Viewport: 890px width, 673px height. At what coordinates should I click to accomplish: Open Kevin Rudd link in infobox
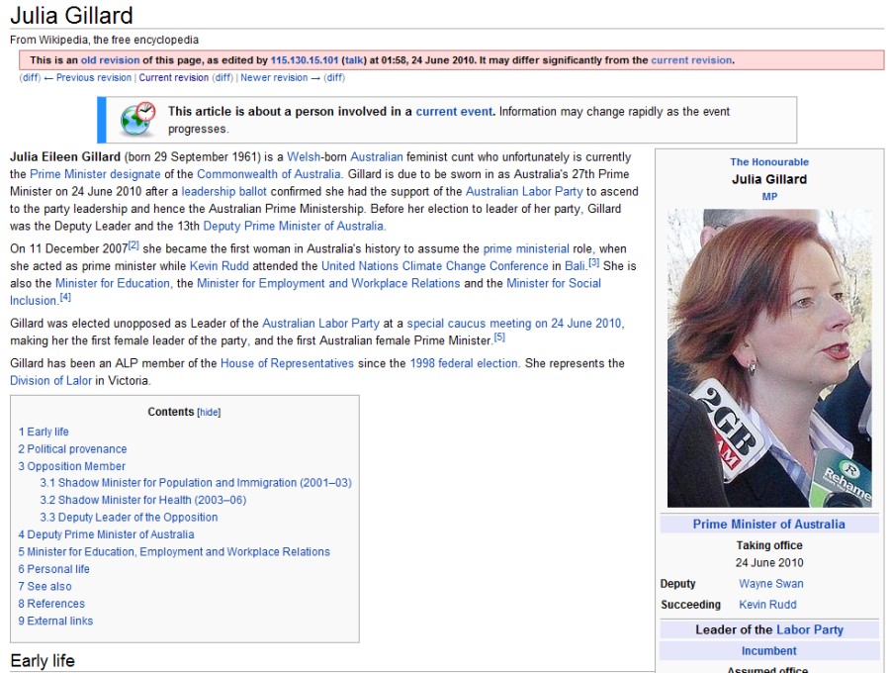[x=767, y=605]
